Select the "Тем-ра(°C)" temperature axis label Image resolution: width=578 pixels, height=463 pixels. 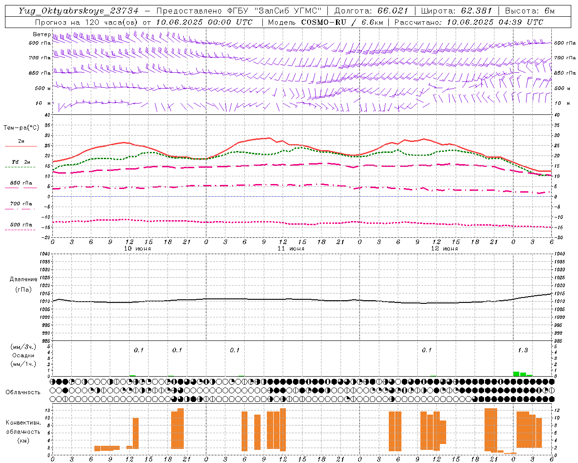point(21,128)
